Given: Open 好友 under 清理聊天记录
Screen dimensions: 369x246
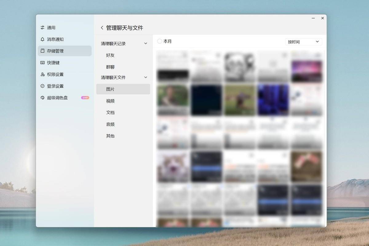Looking at the screenshot, I should [x=110, y=55].
